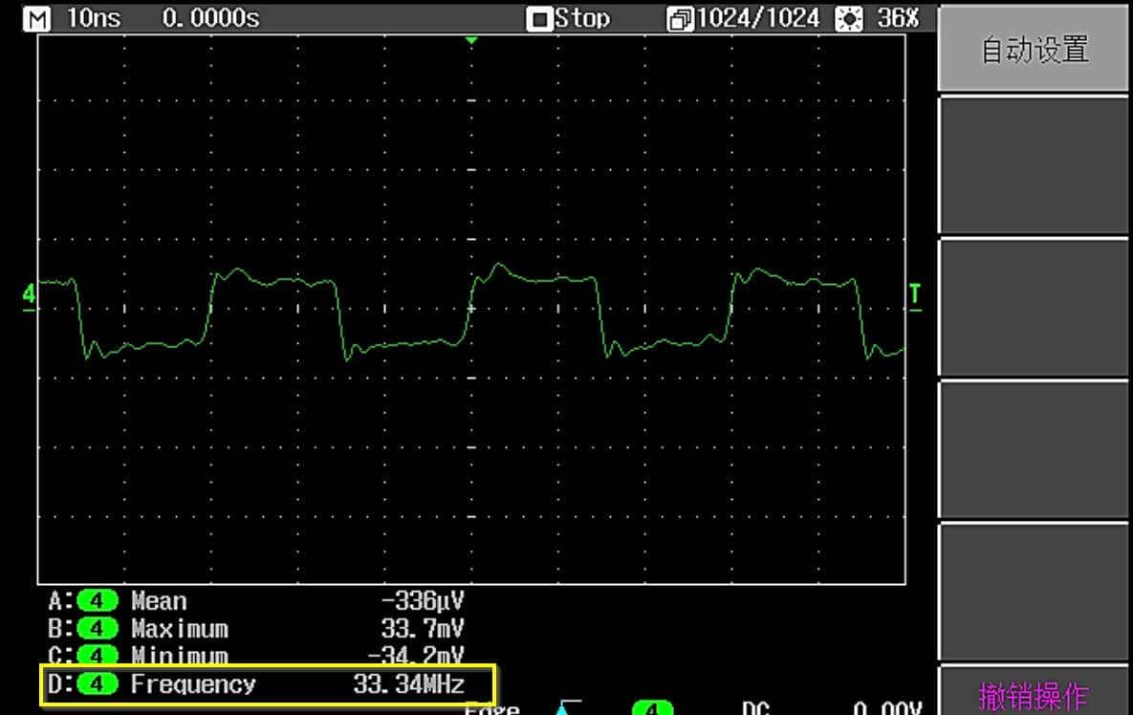
Task: Click the 36% brightness value
Action: coord(898,18)
